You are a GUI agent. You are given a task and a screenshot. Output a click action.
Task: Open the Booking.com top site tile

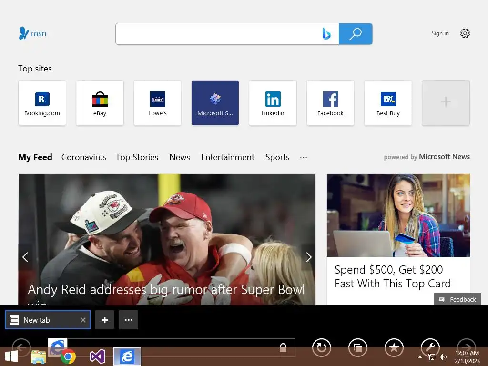pyautogui.click(x=42, y=103)
